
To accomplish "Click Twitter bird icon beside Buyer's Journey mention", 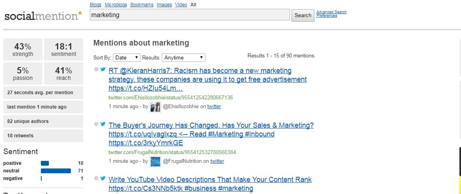I will coord(103,124).
